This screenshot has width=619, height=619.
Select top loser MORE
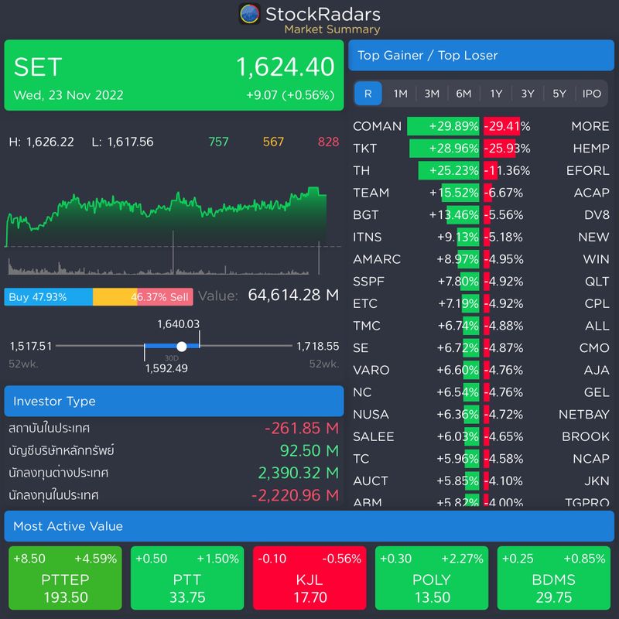(590, 126)
